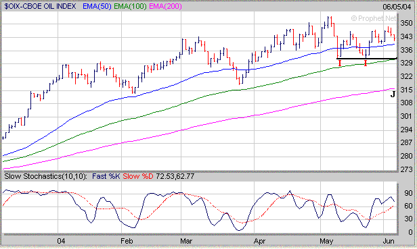Click the 308 price axis label
The image size is (417, 249).
(406, 103)
